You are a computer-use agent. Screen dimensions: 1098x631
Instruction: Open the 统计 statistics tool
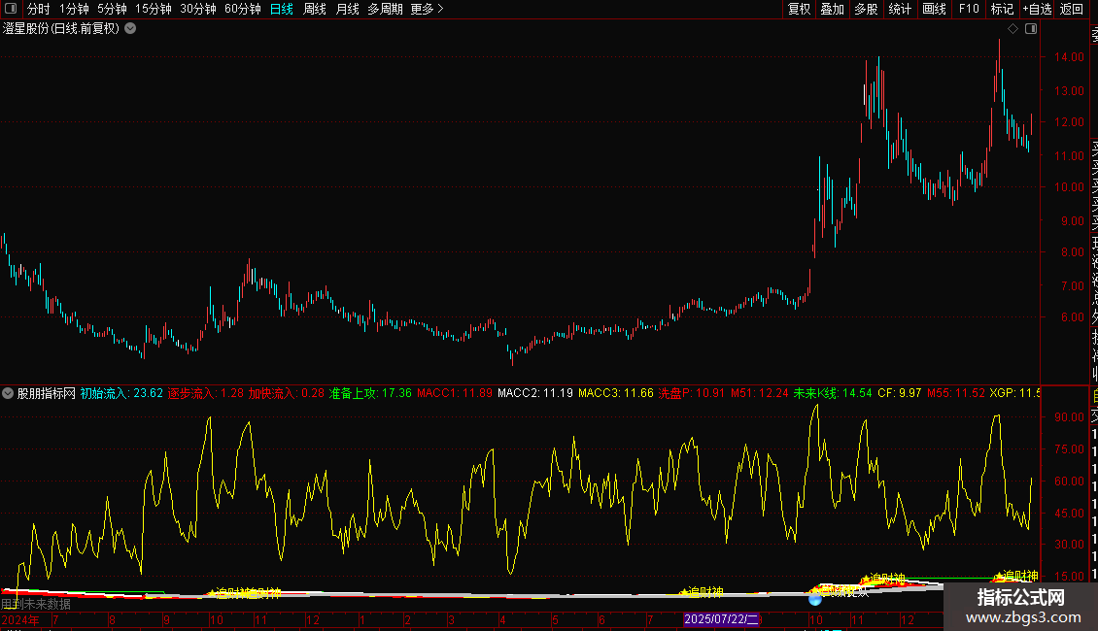(900, 9)
